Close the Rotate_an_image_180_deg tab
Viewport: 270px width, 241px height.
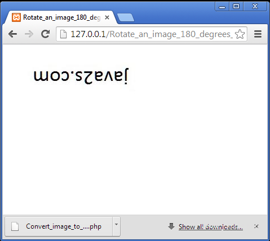click(x=107, y=17)
